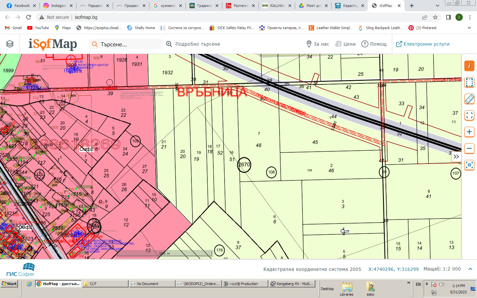
Task: Open the browser tab search dropdown
Action: (437, 6)
